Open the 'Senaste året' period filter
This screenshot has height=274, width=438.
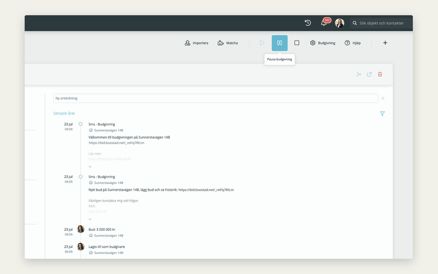point(64,113)
